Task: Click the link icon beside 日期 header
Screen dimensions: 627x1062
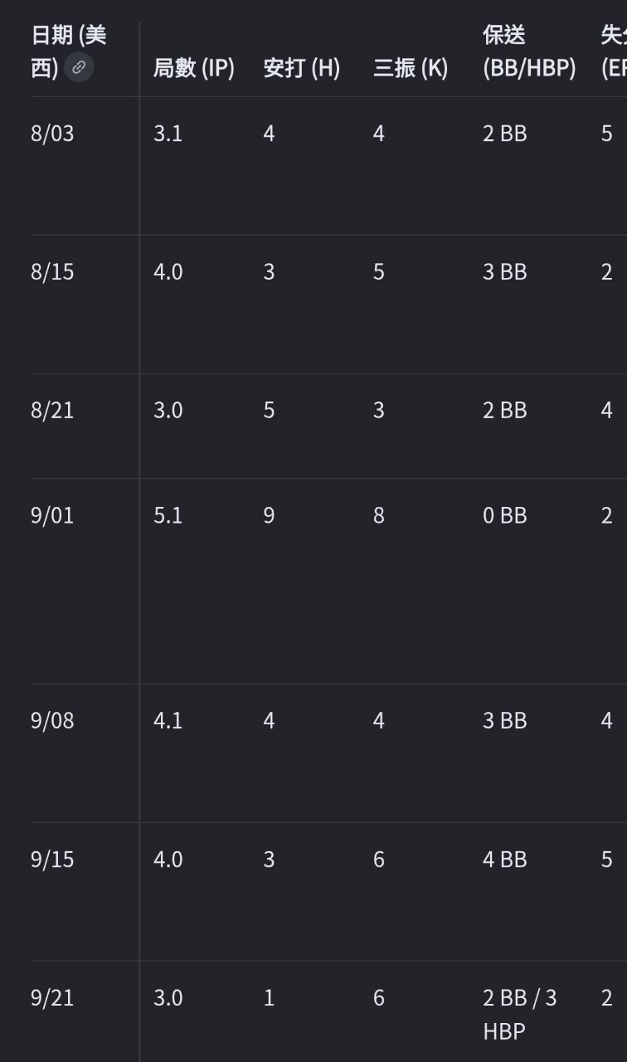Action: 79,67
